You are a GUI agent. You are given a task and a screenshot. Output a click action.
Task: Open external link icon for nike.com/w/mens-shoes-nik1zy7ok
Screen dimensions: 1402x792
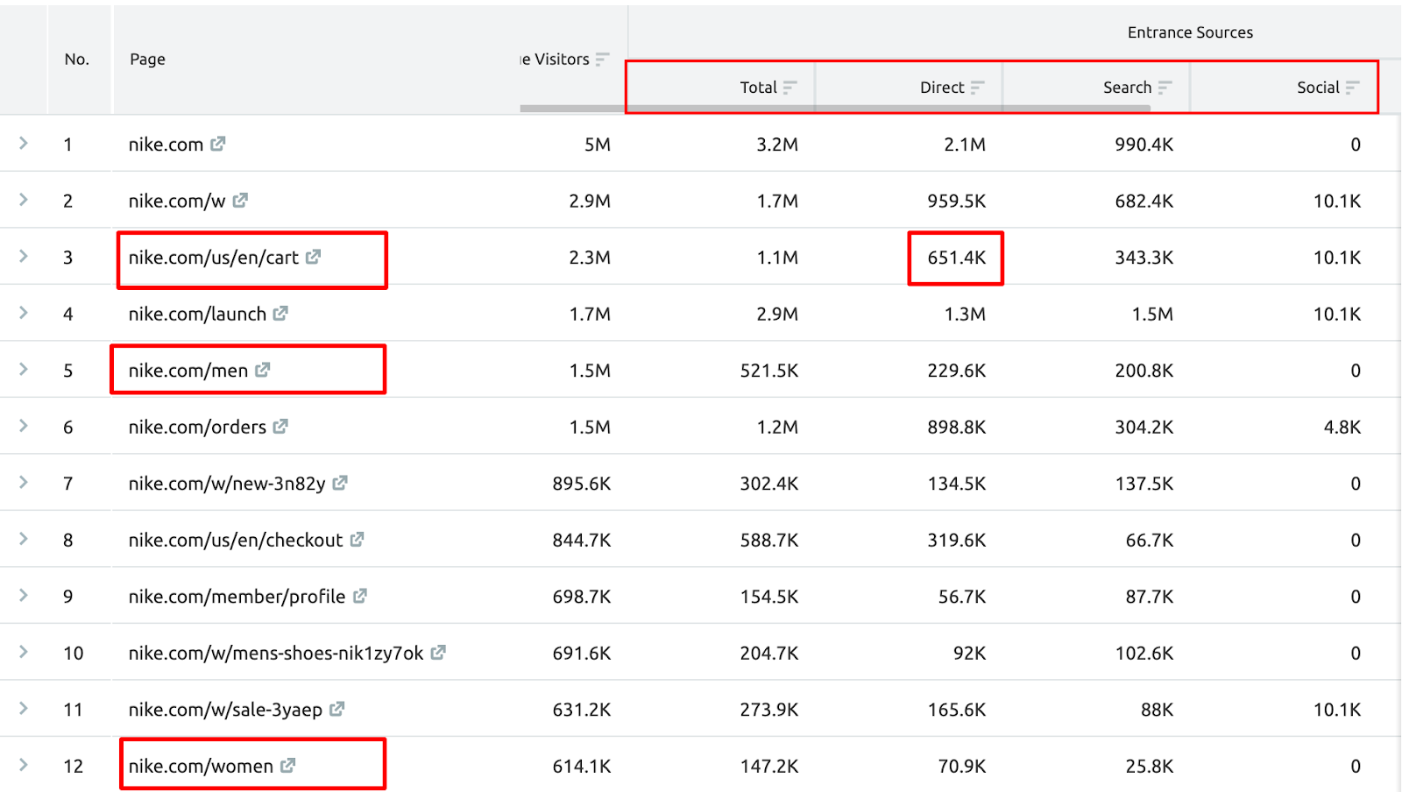438,653
